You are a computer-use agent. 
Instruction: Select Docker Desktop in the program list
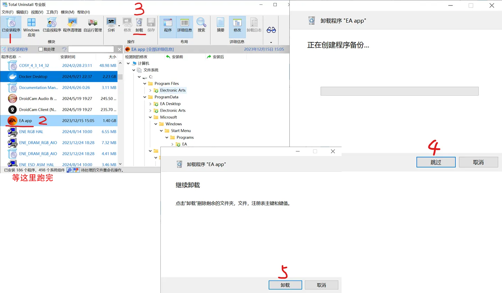59,77
